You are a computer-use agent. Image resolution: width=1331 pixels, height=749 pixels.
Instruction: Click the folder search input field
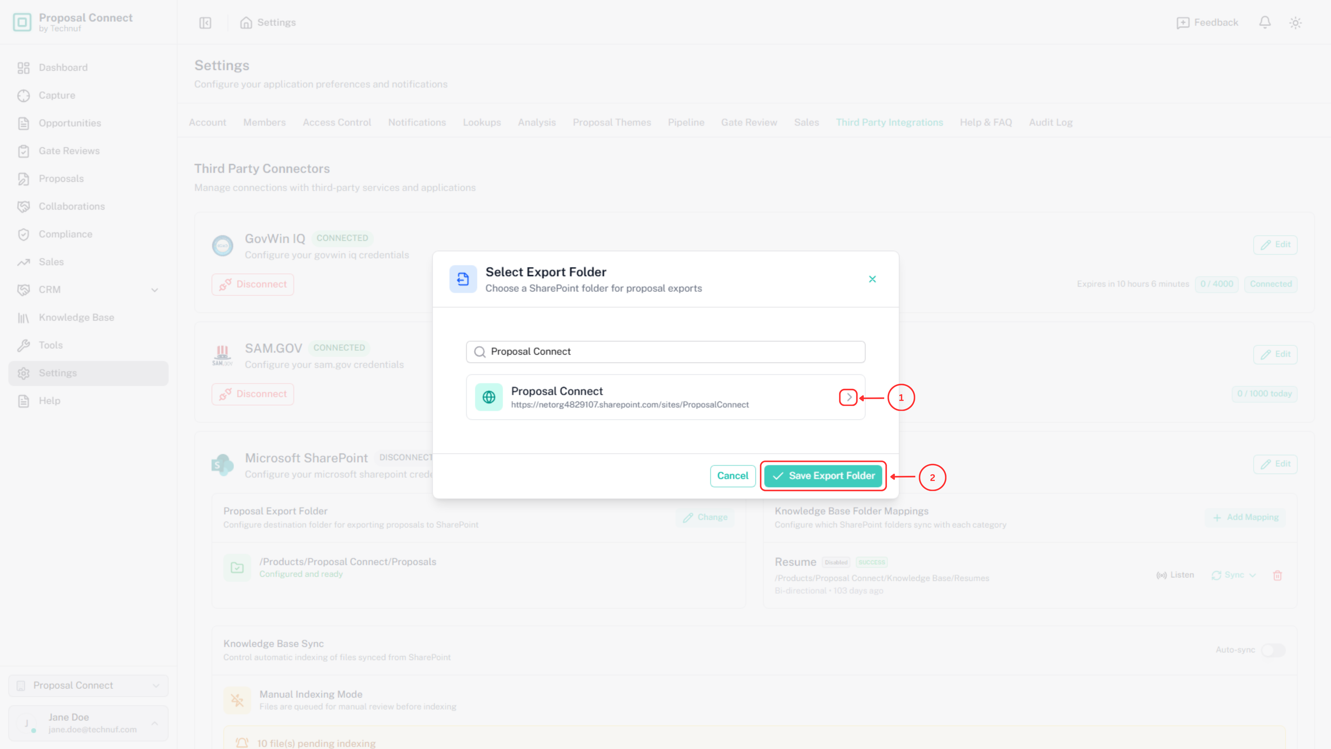tap(665, 352)
